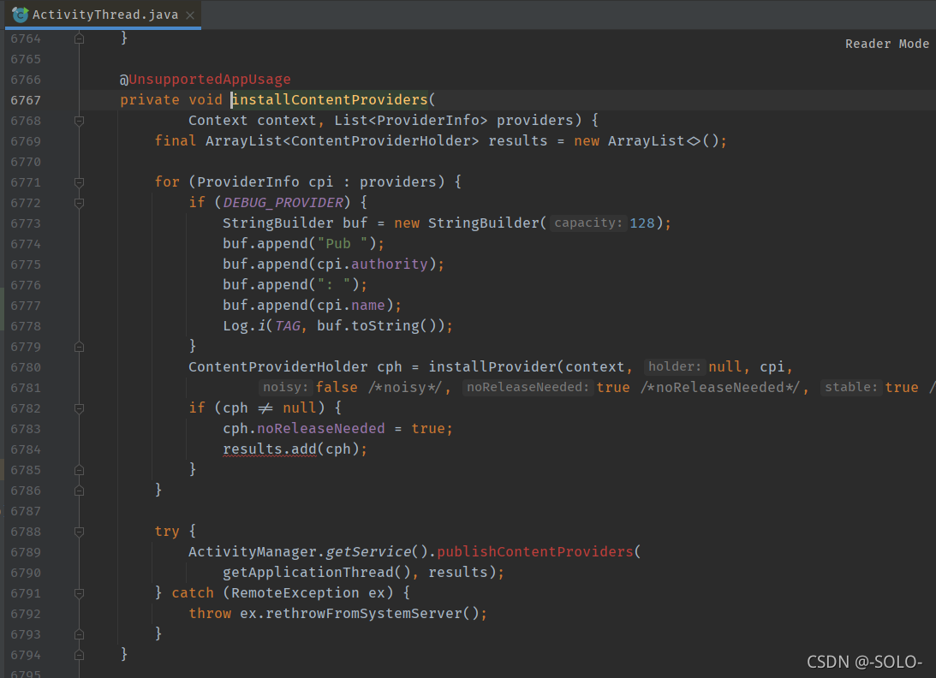Collapse the try block at line 6788
The height and width of the screenshot is (678, 936).
[x=79, y=532]
